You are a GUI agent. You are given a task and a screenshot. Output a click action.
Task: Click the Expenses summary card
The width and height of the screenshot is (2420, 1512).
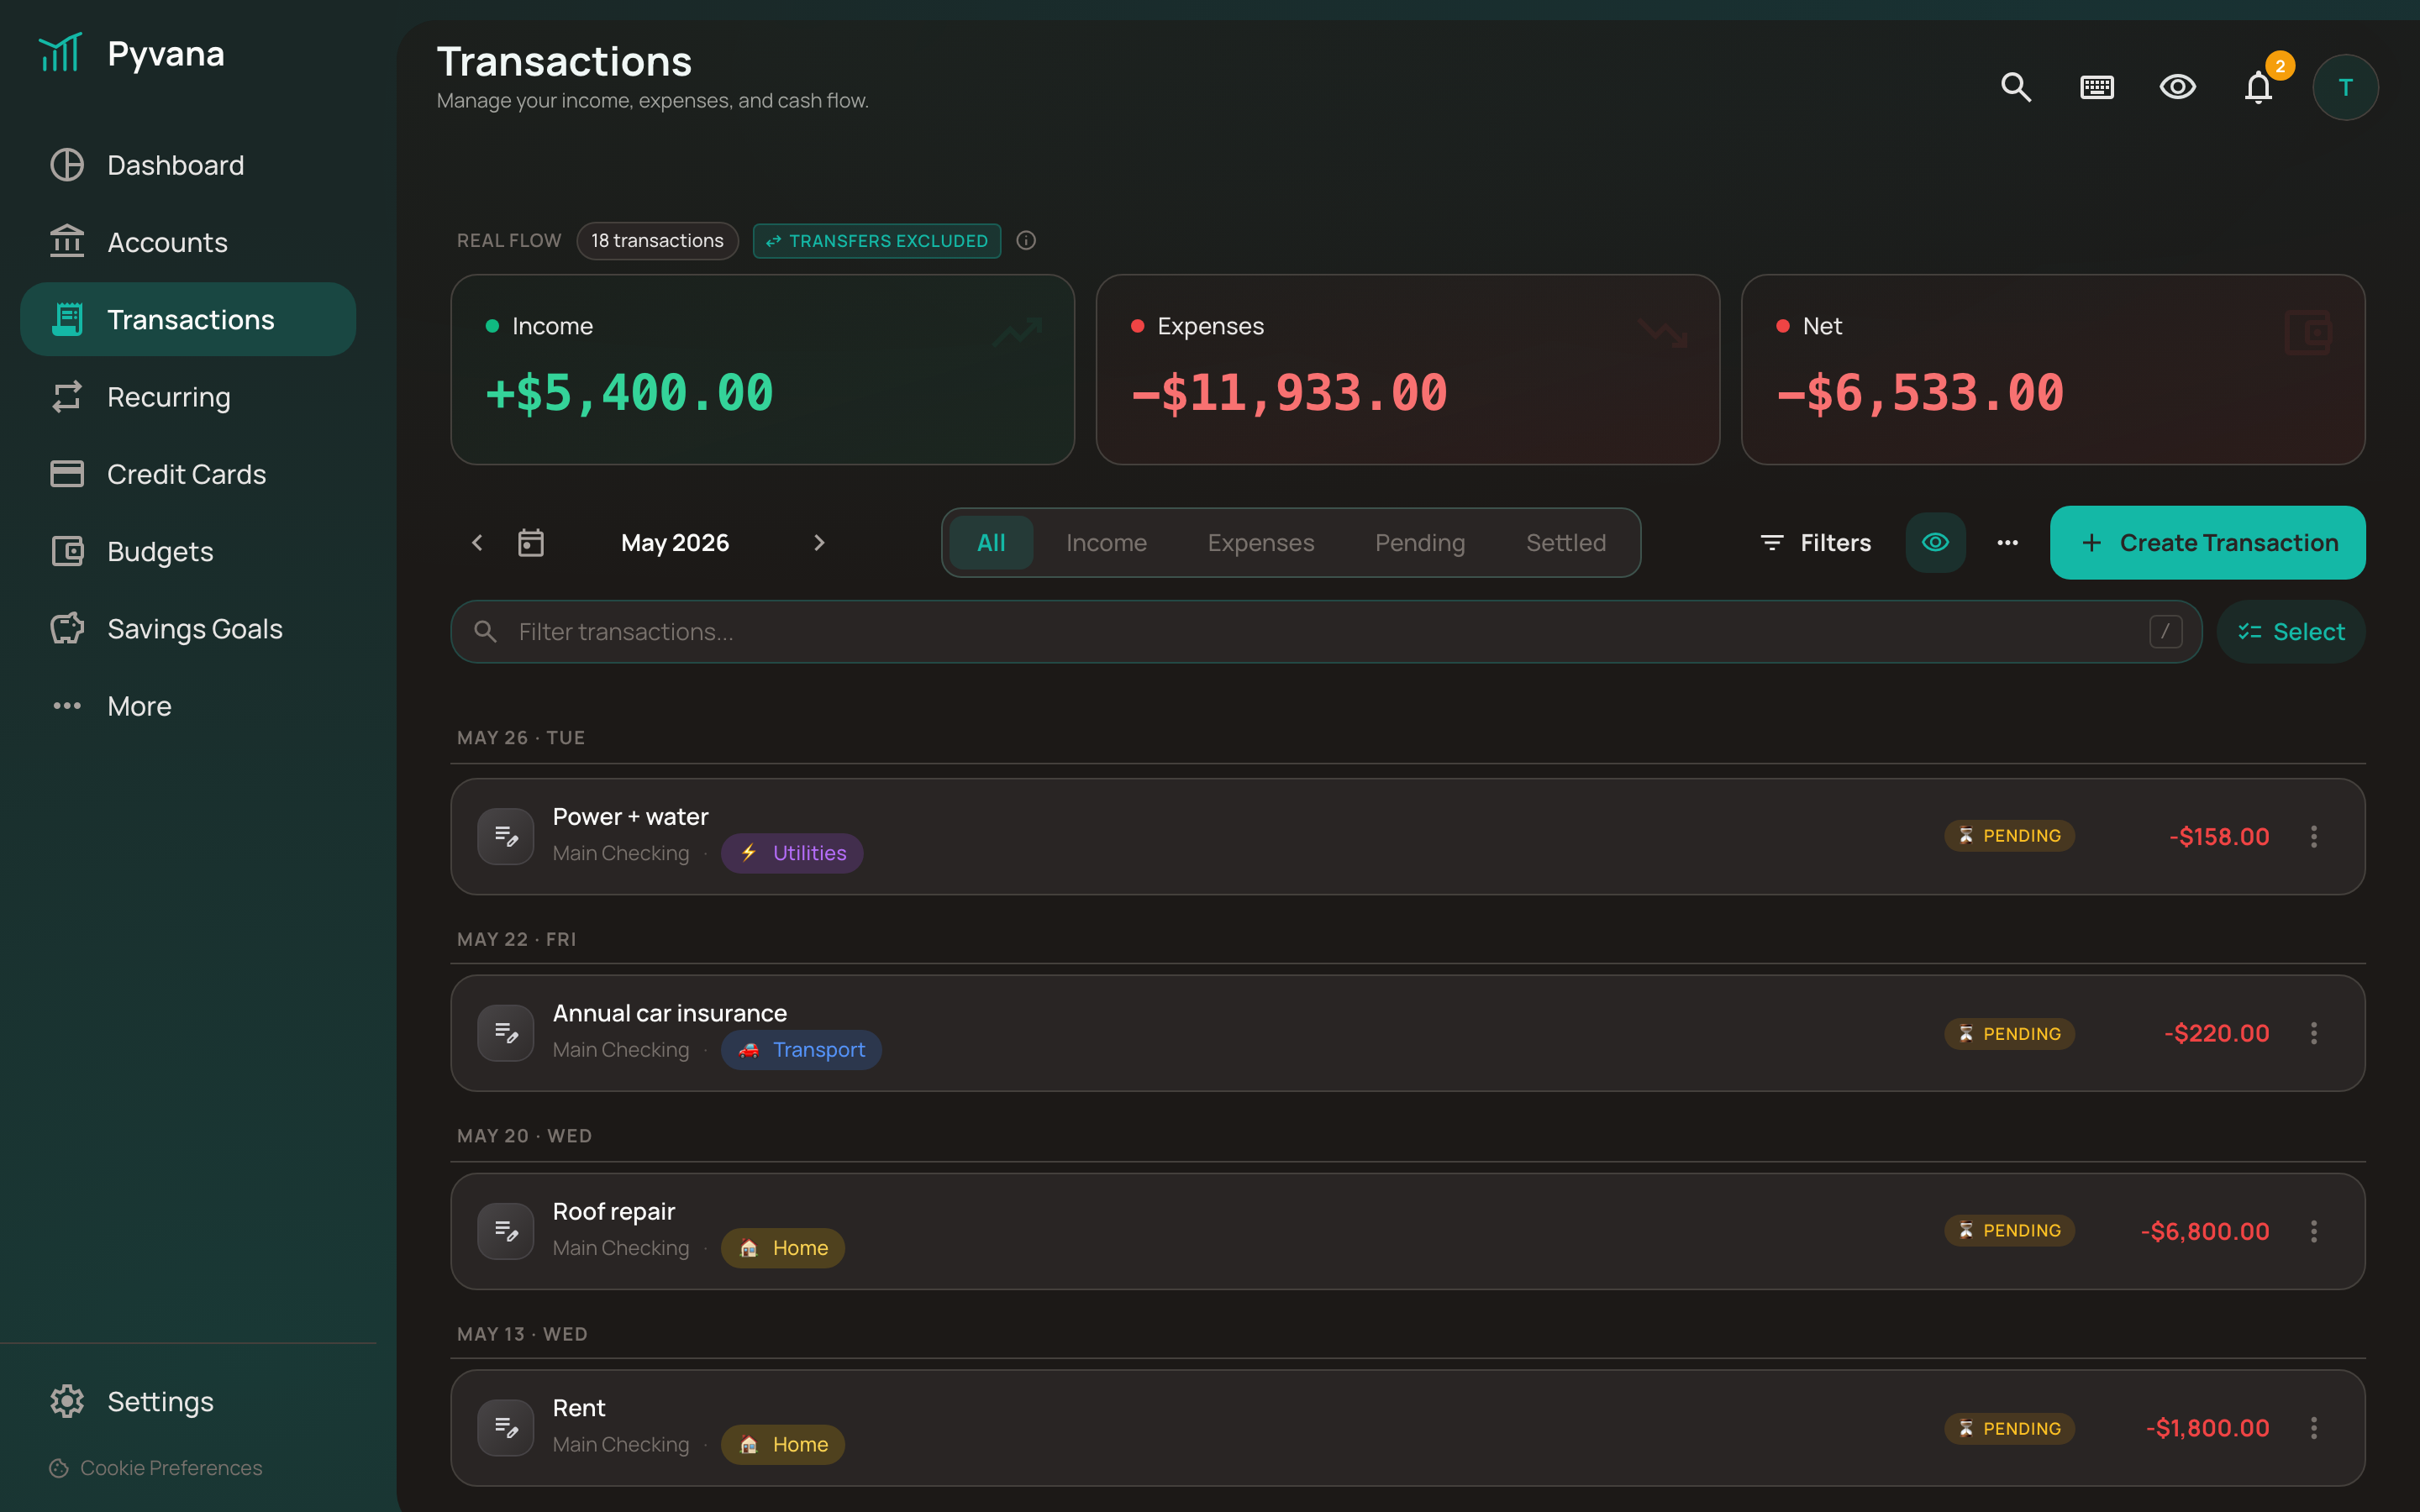click(1408, 370)
